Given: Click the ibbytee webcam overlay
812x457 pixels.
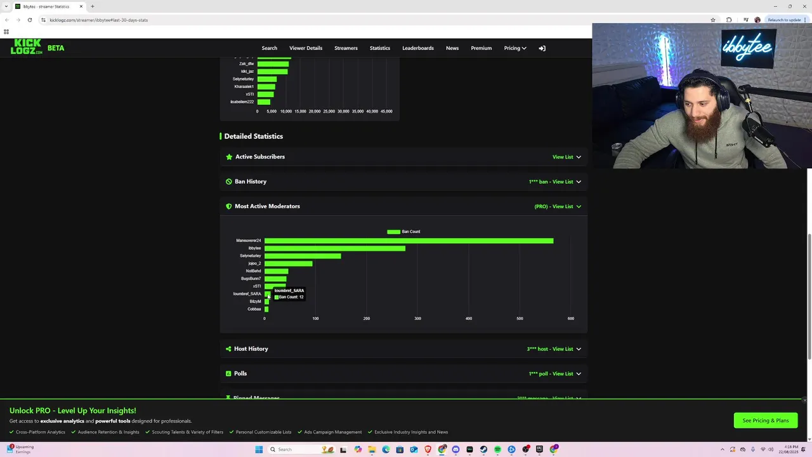Looking at the screenshot, I should click(702, 96).
